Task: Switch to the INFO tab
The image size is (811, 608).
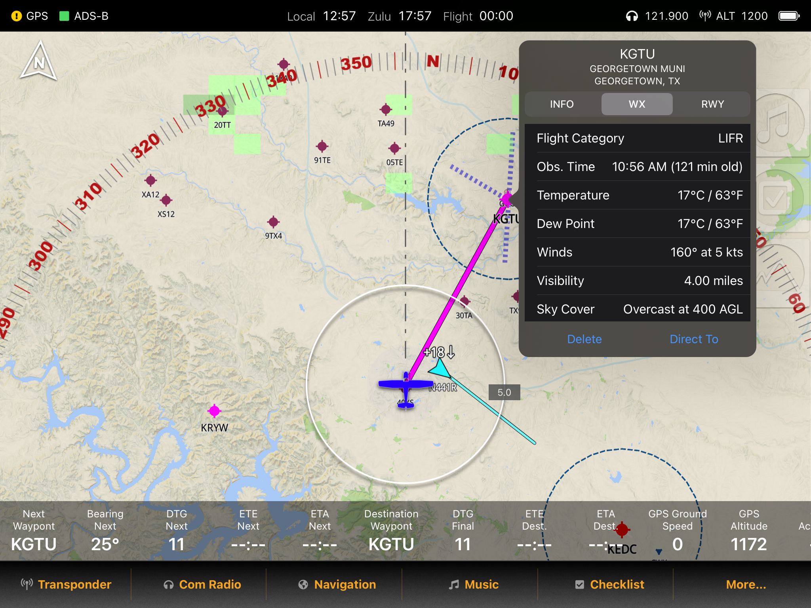Action: tap(562, 104)
